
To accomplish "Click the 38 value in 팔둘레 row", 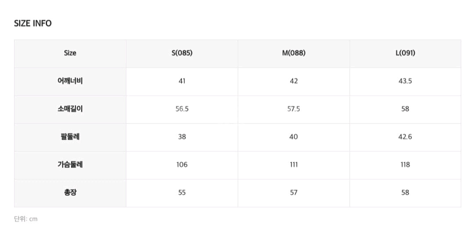I will click(182, 137).
